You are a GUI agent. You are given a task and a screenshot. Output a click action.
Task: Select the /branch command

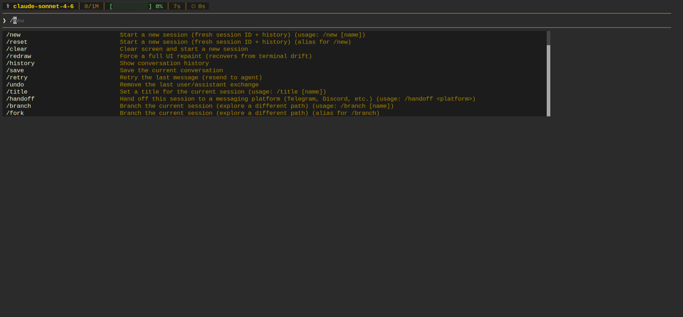tap(19, 106)
